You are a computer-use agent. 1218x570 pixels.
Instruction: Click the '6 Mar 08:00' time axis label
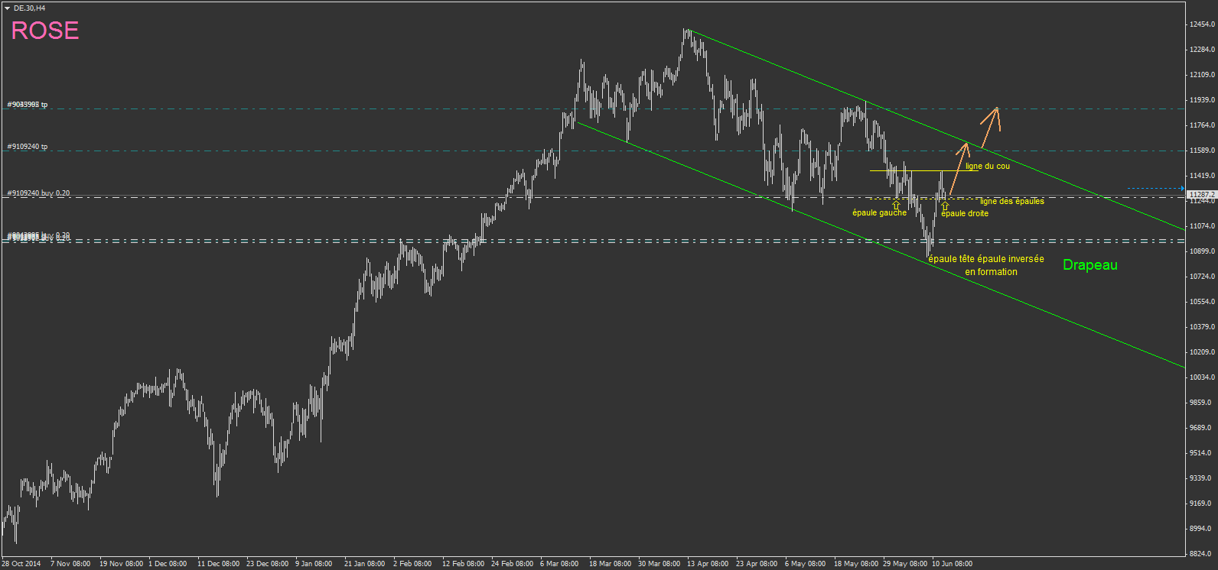tap(559, 564)
